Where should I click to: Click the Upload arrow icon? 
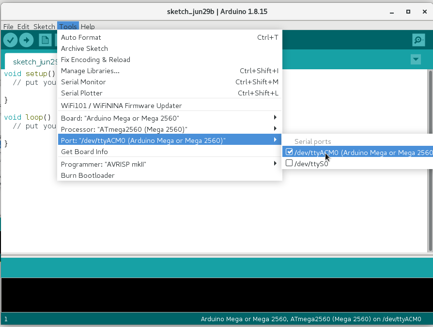(x=27, y=40)
